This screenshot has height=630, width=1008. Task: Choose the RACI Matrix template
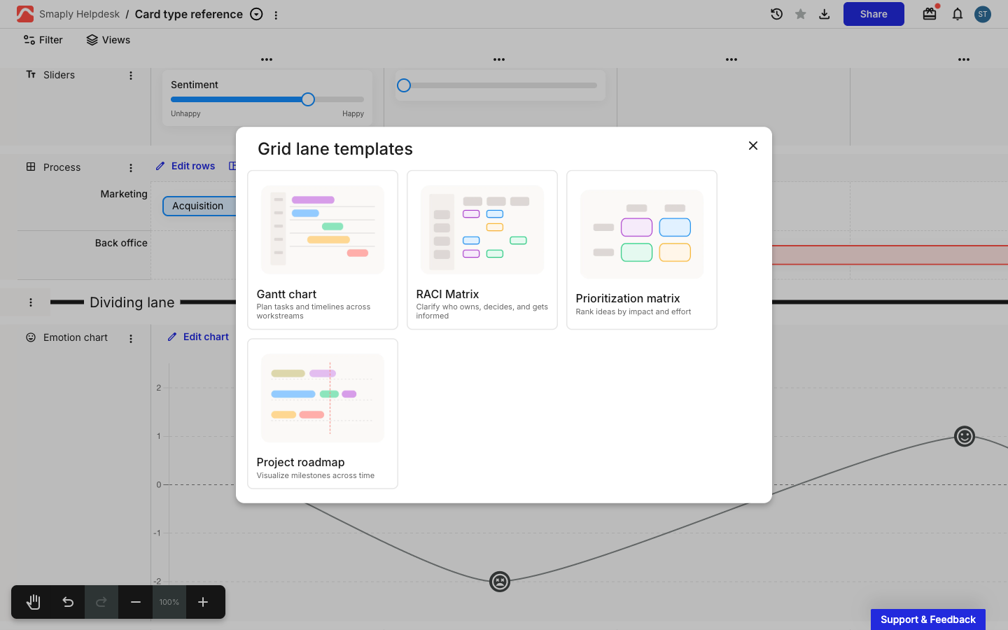pyautogui.click(x=482, y=250)
